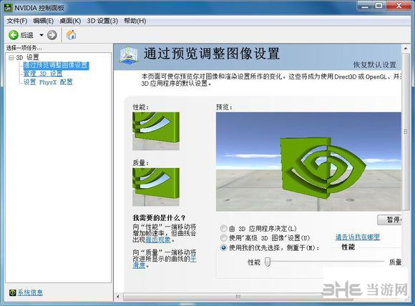Select 使用"高级 3D 图像"设置 radio button

click(x=224, y=238)
